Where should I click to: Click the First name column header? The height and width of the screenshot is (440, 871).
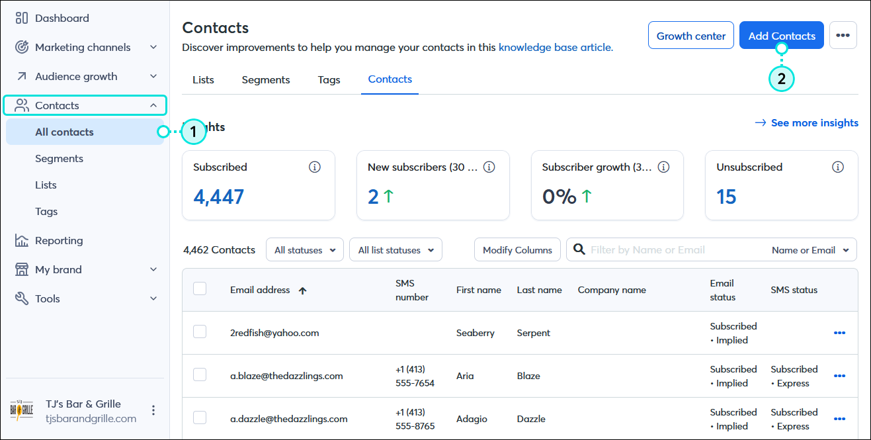pyautogui.click(x=479, y=290)
